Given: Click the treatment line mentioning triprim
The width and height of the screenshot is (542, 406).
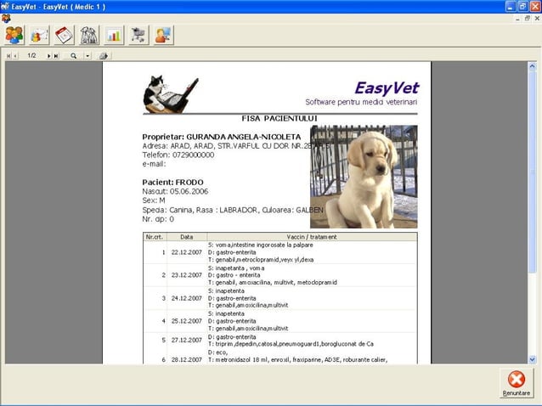Looking at the screenshot, I should point(291,344).
